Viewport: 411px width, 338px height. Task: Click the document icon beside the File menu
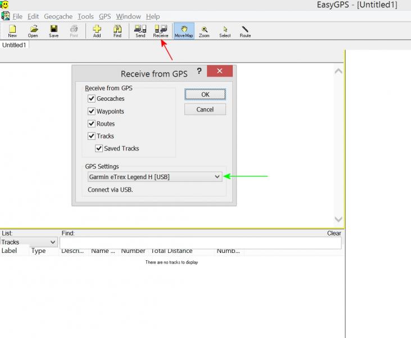[x=6, y=16]
